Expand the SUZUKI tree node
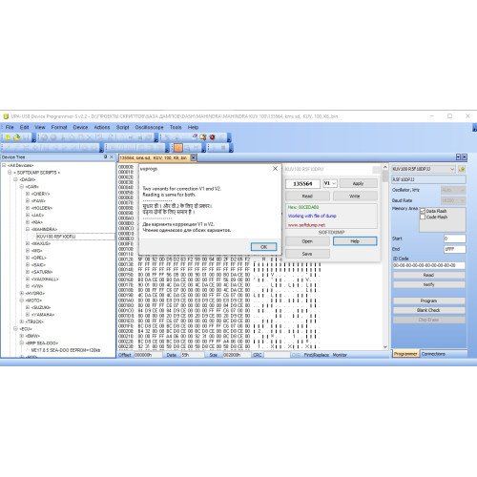Screen dimensions: 477x477 pyautogui.click(x=28, y=307)
